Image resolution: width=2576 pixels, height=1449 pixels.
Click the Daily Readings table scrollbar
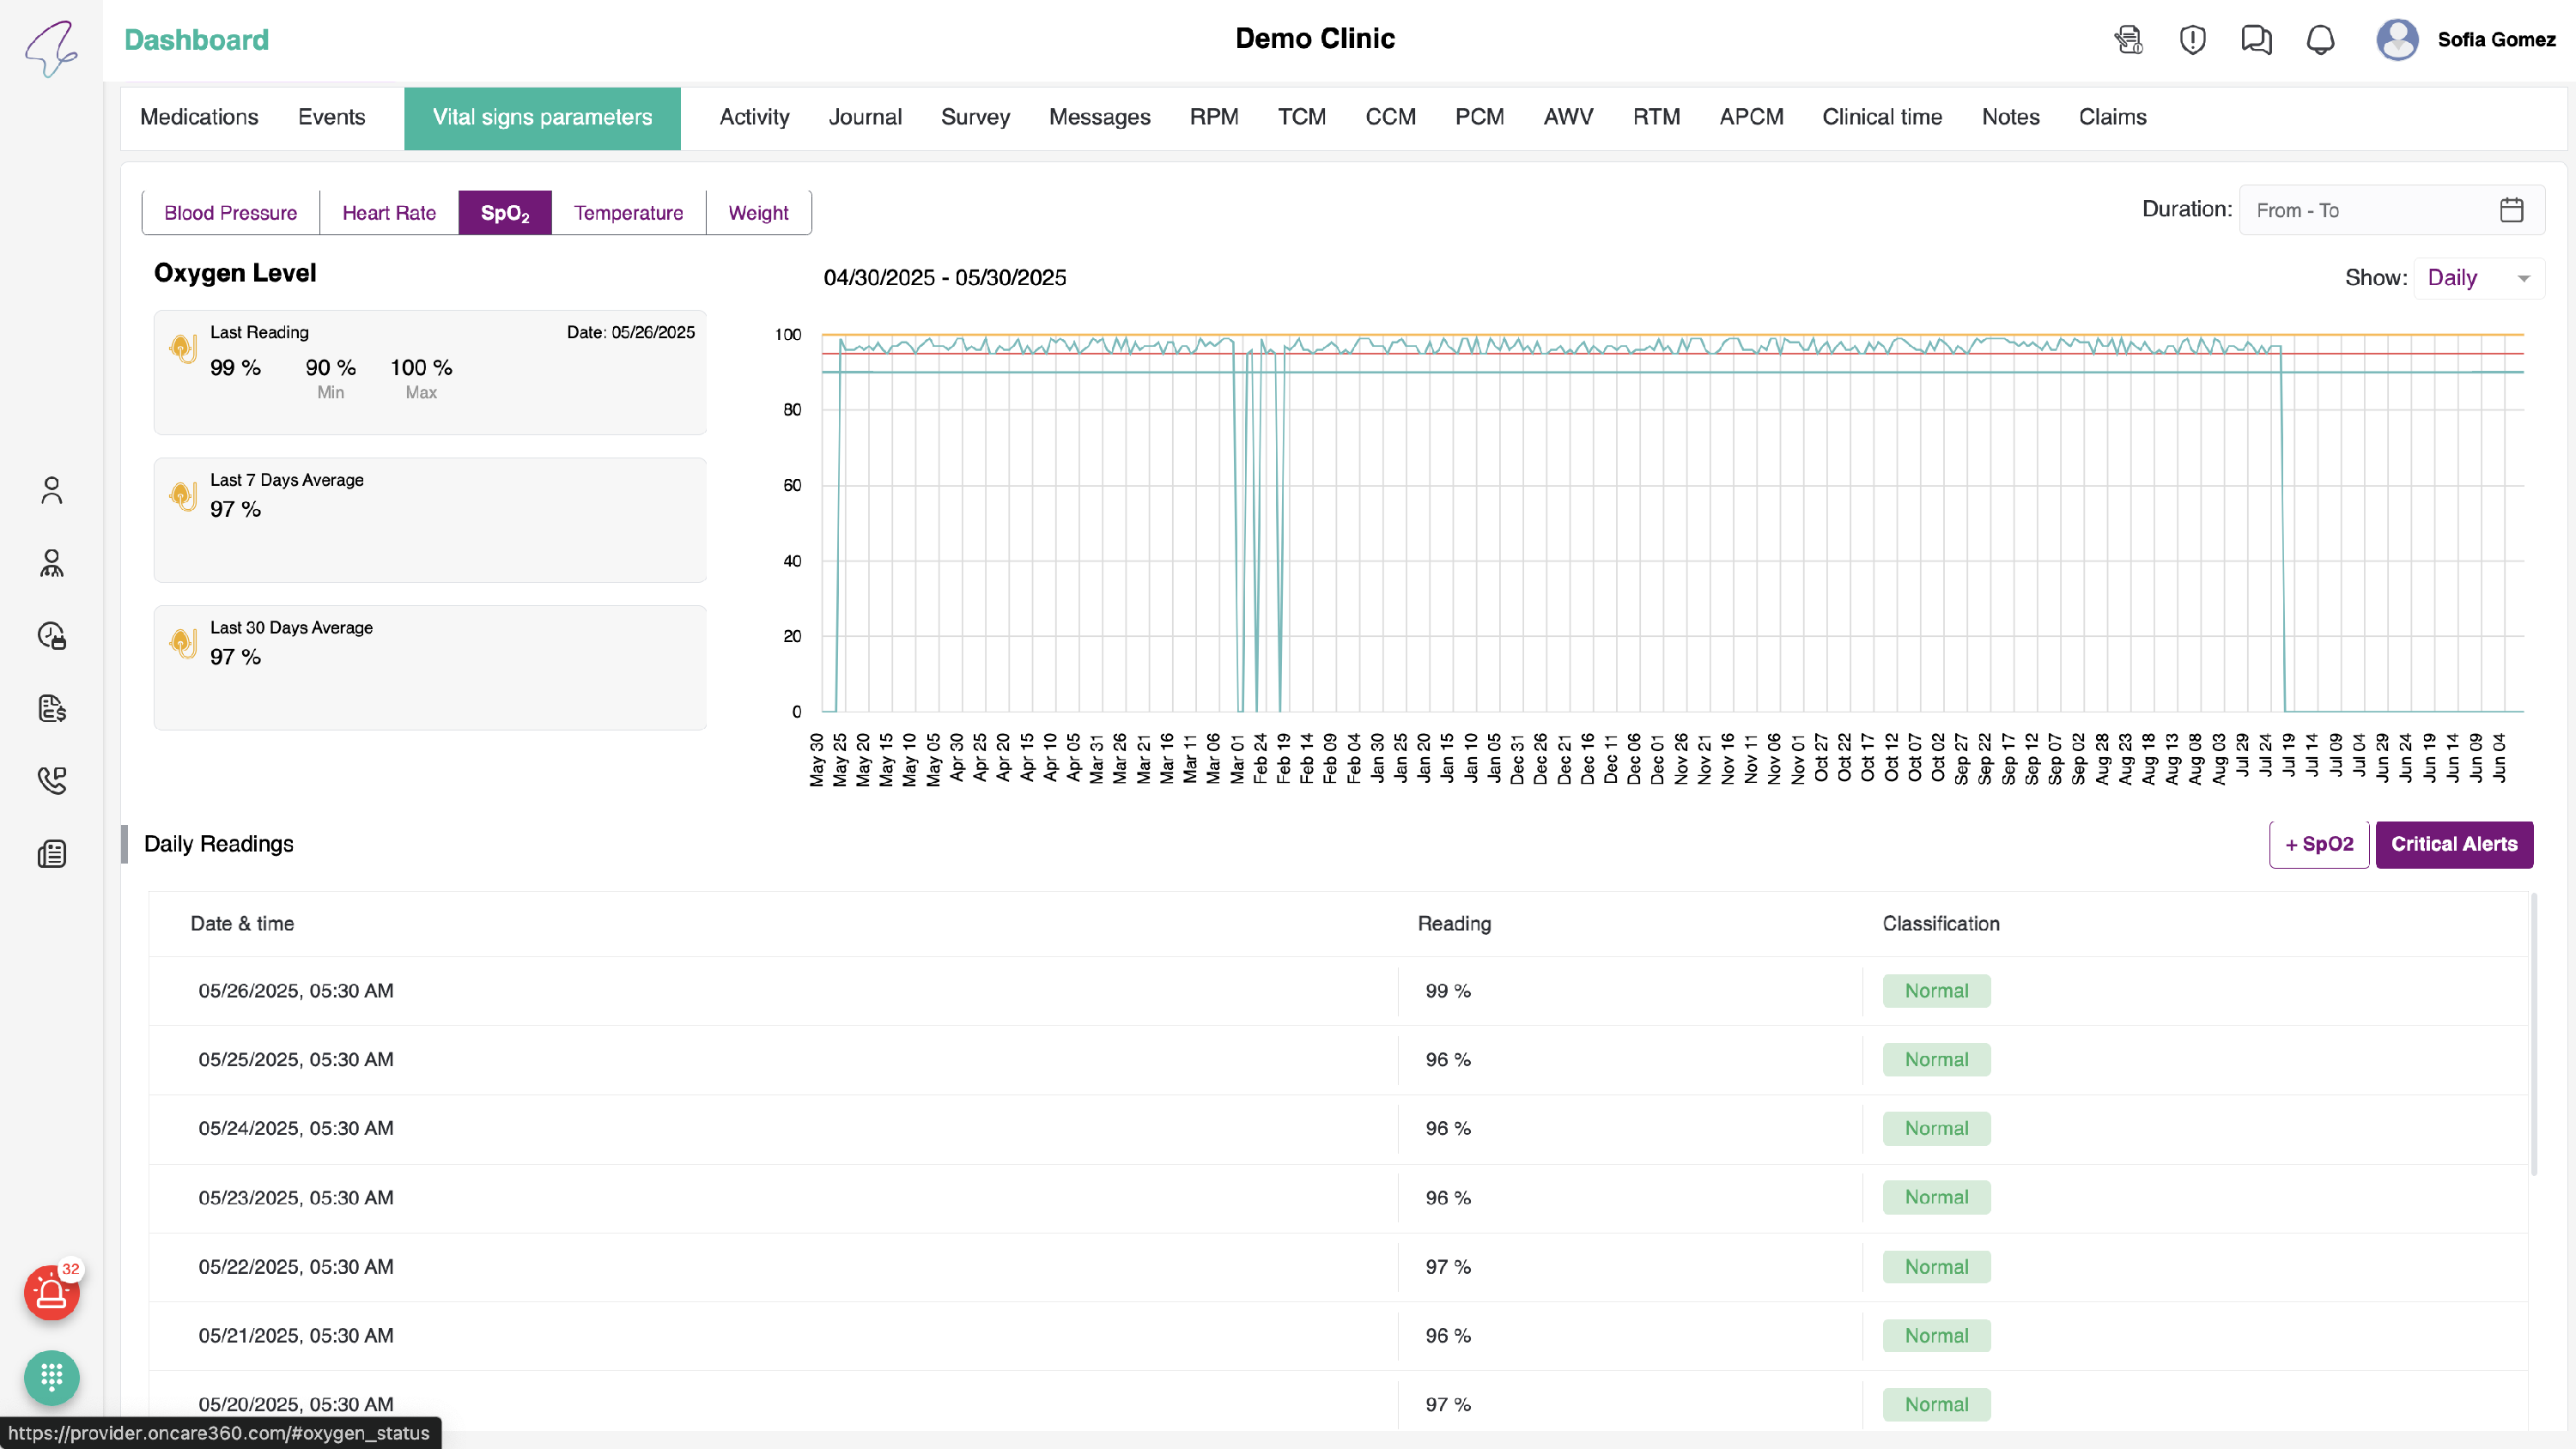tap(2533, 1035)
